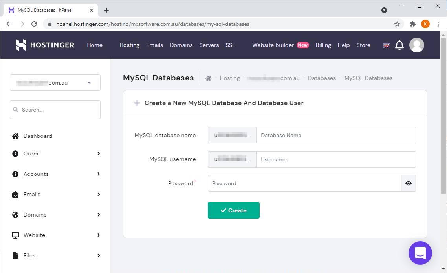Click the search magnifier icon
Viewport: 447px width, 273px height.
coord(16,110)
